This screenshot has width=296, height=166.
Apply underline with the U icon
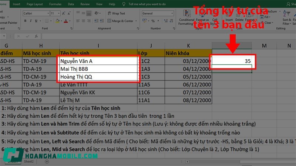tap(36, 21)
